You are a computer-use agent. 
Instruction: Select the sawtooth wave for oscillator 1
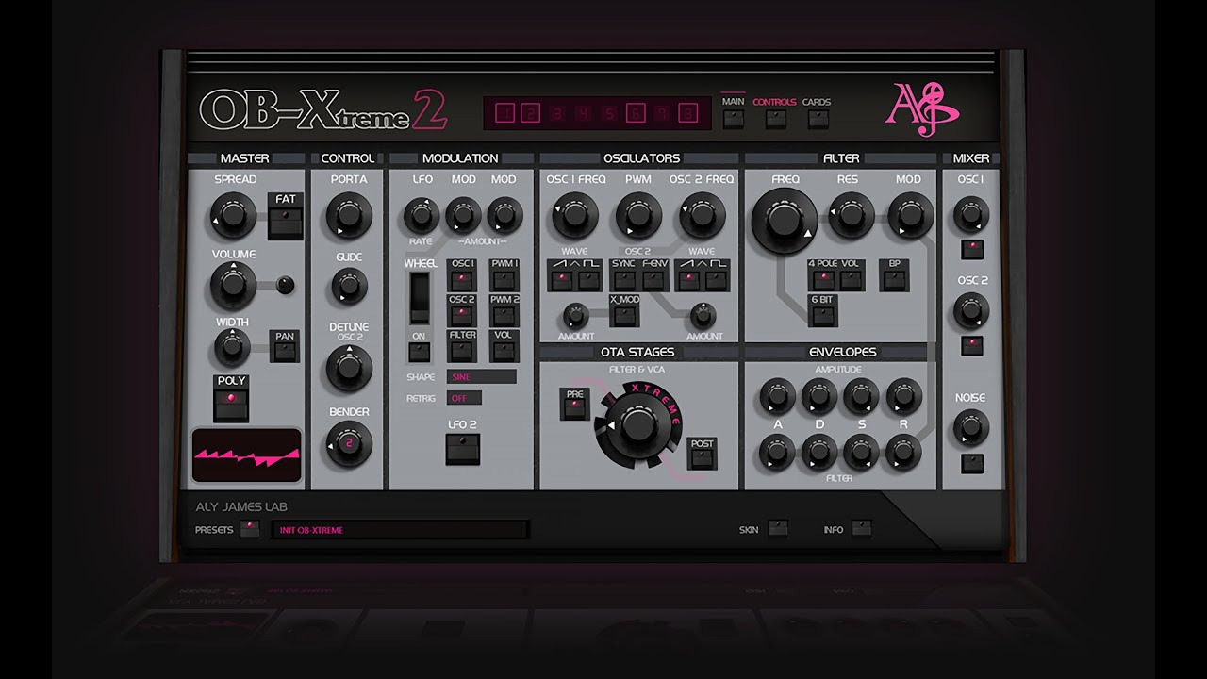pyautogui.click(x=562, y=279)
